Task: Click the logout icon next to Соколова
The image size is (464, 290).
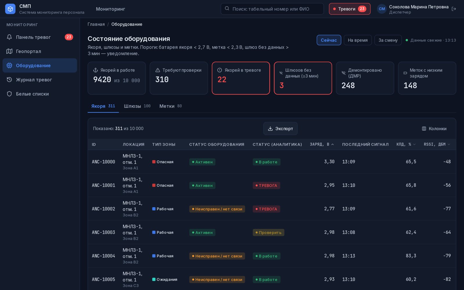Action: click(x=454, y=9)
